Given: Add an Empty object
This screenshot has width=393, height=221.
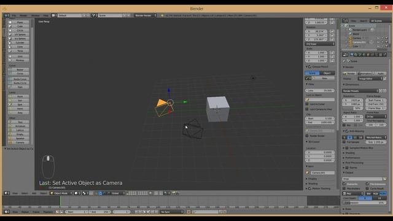Looking at the screenshot, I should [18, 134].
